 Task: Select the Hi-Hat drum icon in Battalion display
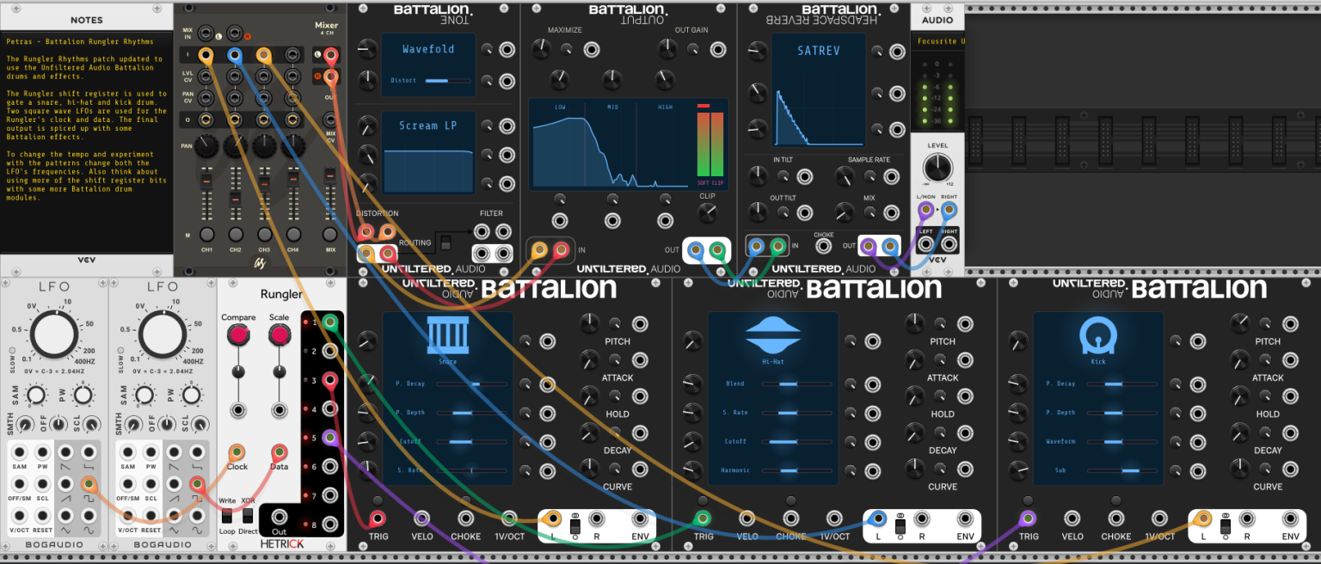pos(772,335)
